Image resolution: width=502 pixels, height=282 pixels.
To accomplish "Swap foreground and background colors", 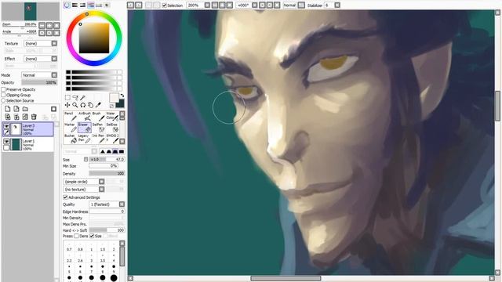I will [122, 96].
